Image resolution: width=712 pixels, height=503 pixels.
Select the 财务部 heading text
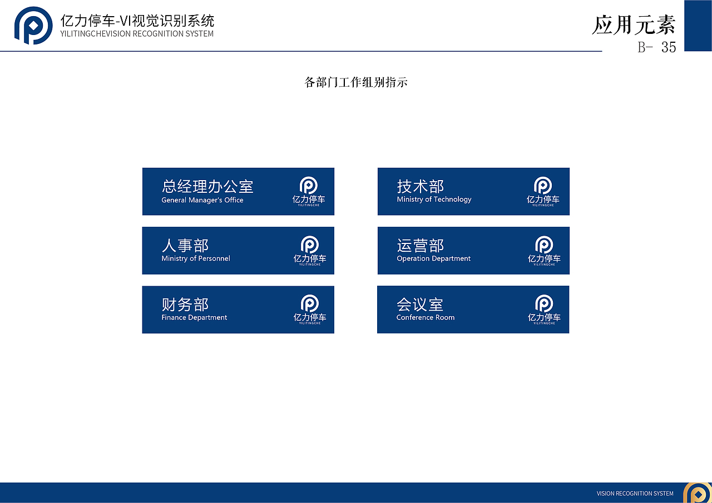pos(185,305)
